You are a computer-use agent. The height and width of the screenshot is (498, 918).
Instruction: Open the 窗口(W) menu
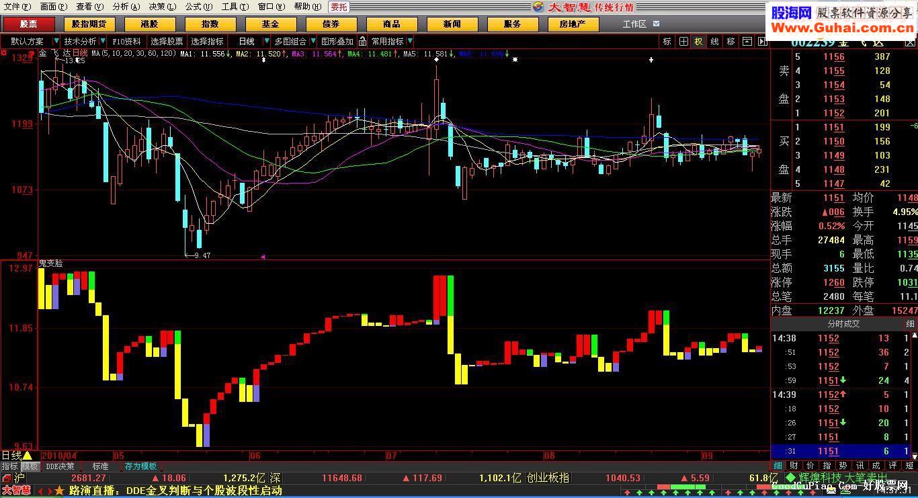tap(272, 7)
